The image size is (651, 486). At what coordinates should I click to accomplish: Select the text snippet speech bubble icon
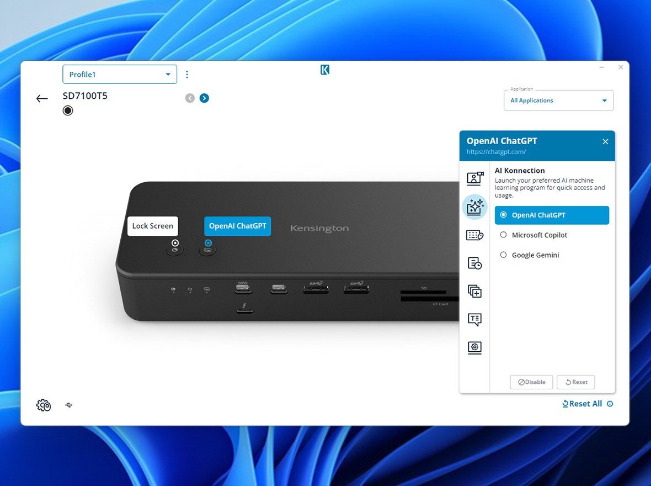click(474, 319)
